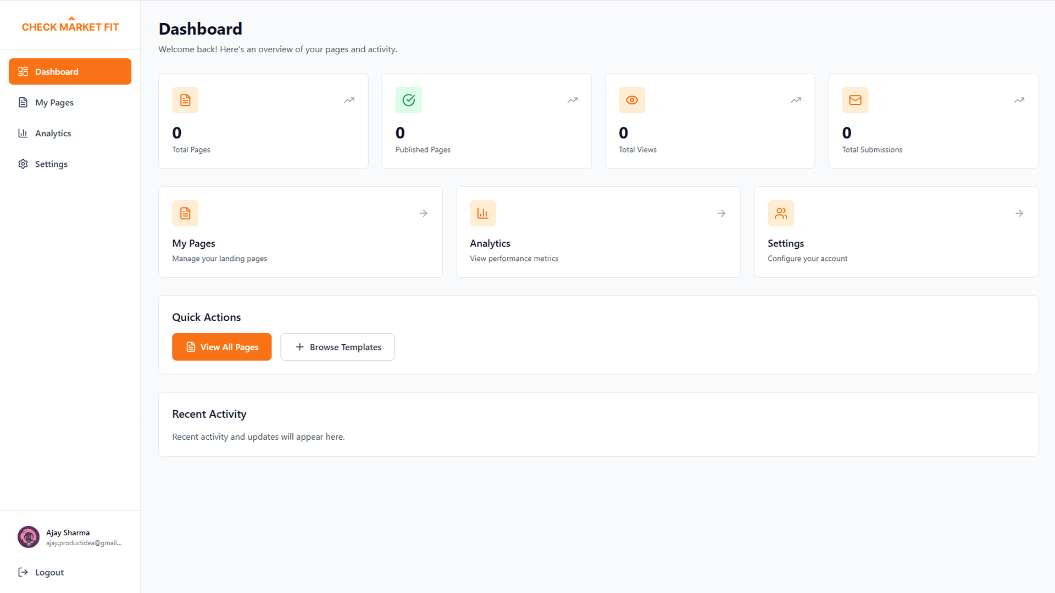1055x593 pixels.
Task: Open My Pages via its right arrow
Action: point(423,213)
